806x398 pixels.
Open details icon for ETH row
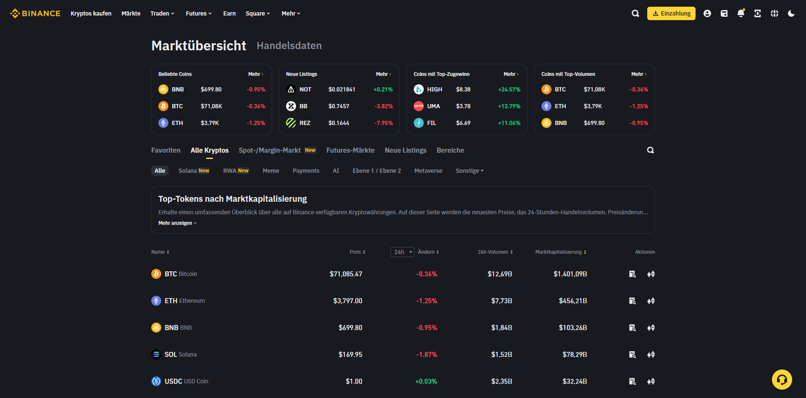(633, 301)
